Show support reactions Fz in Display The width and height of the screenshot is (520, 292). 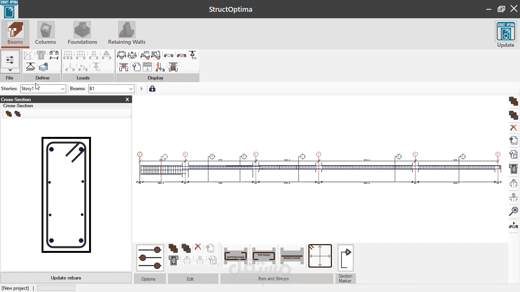193,55
